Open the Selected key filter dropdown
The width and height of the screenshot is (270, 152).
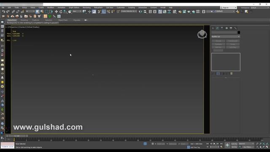point(246,144)
